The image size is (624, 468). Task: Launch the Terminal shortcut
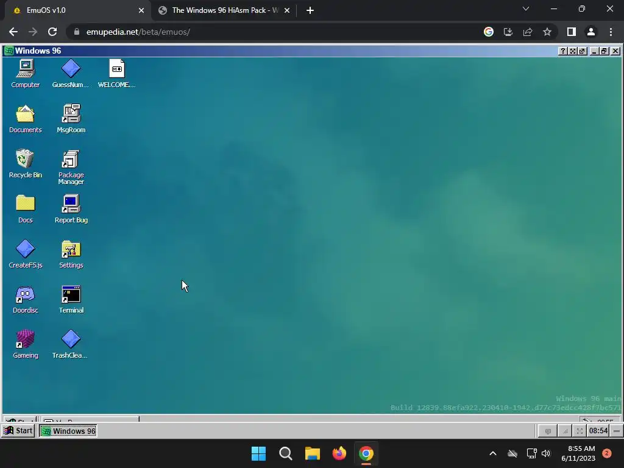coord(71,299)
